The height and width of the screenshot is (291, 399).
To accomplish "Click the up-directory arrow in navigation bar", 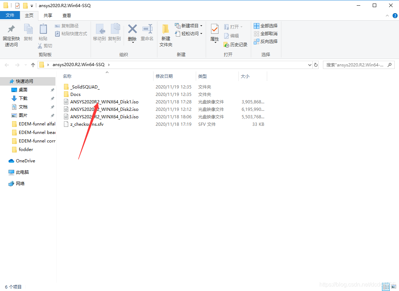I will pyautogui.click(x=33, y=65).
